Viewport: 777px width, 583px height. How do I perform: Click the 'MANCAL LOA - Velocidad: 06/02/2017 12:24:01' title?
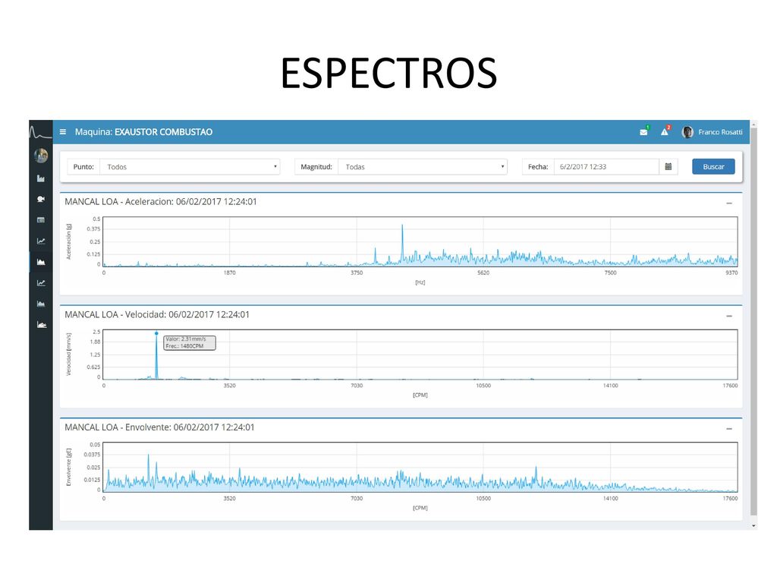point(157,314)
